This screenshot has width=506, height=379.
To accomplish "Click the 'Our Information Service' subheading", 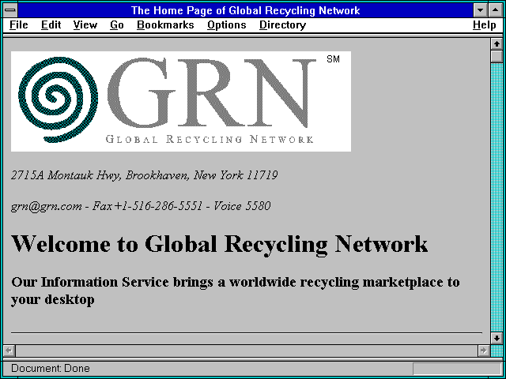I will (x=236, y=291).
